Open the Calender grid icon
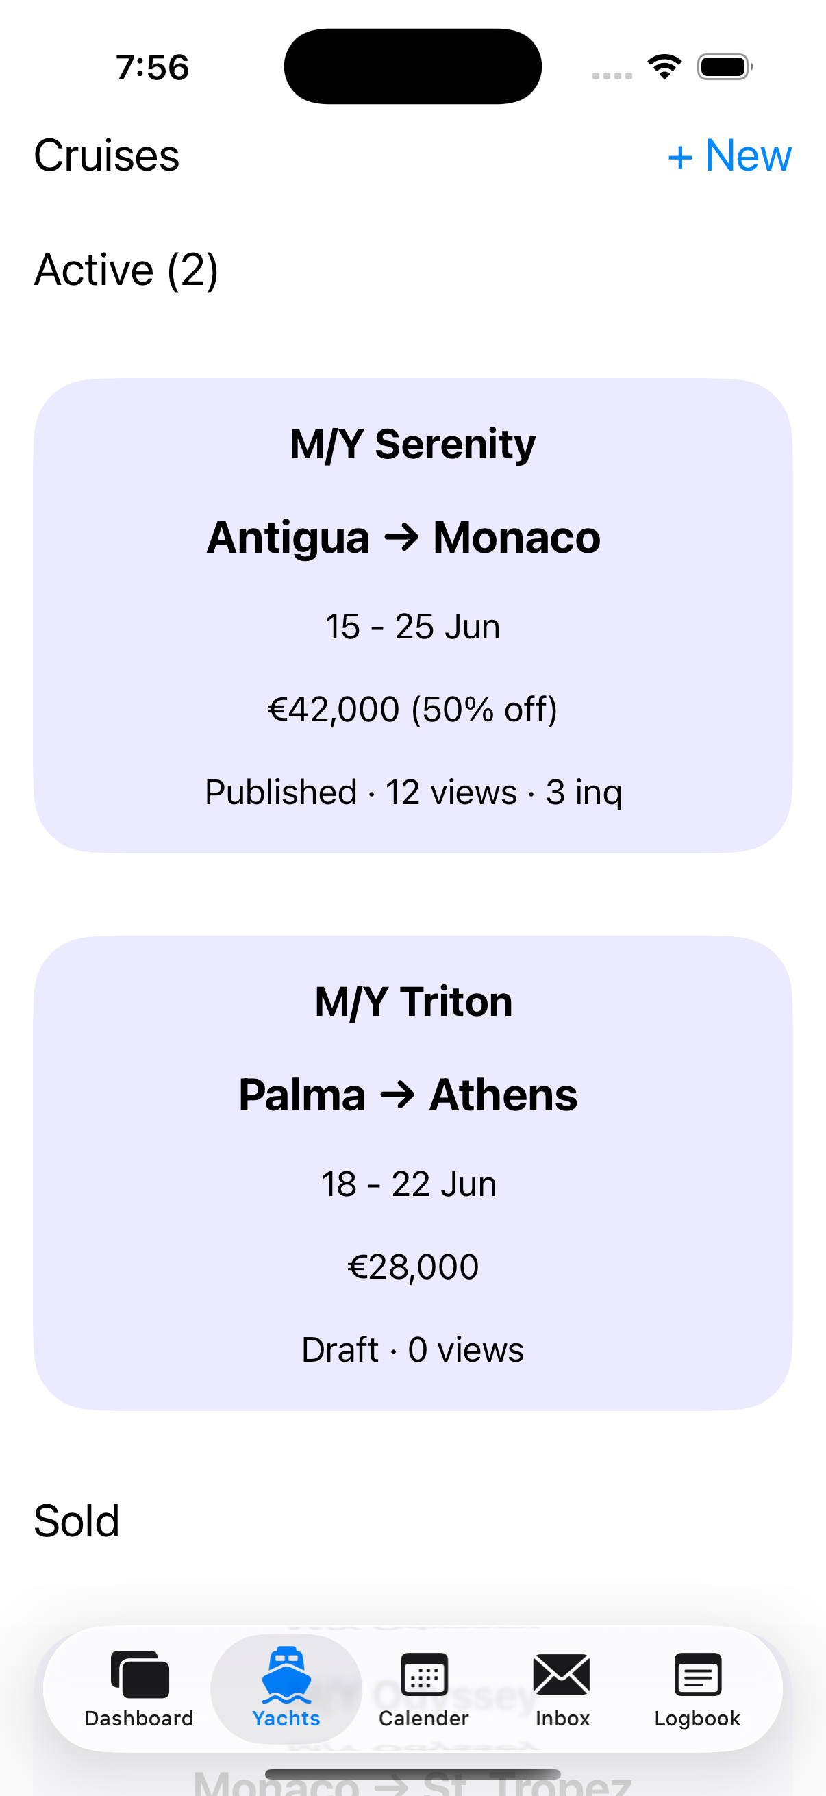Viewport: 826px width, 1796px height. point(424,1674)
